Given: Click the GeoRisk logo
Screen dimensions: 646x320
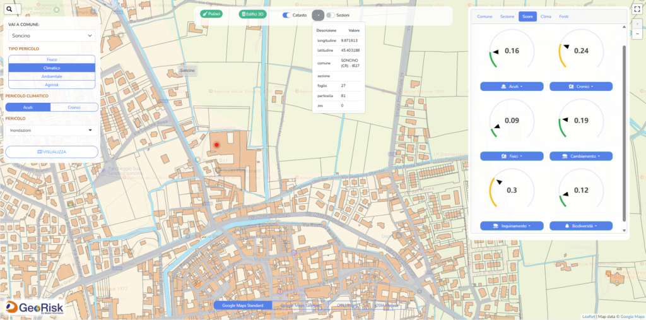Looking at the screenshot, I should 32,307.
